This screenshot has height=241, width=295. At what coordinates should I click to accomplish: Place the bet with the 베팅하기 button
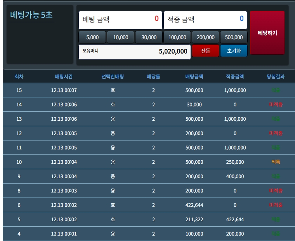(267, 33)
